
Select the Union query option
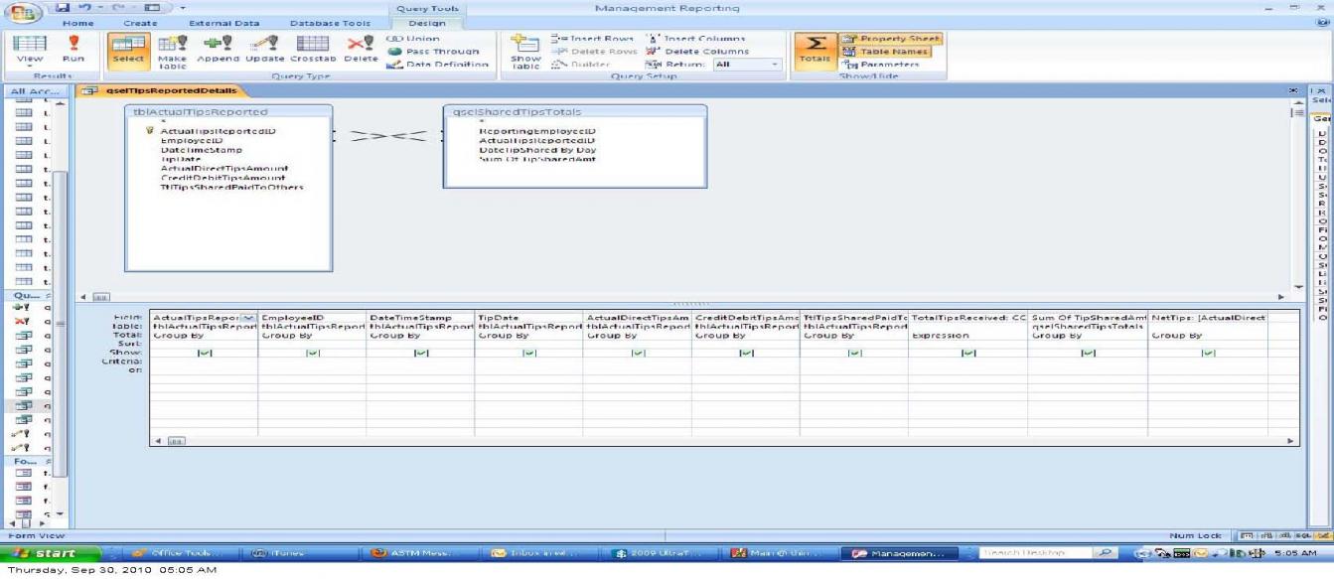412,39
